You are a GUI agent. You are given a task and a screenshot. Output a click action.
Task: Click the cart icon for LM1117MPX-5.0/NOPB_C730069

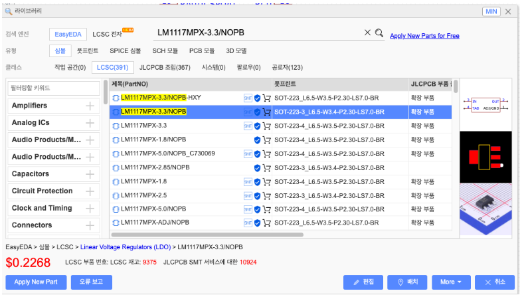click(x=267, y=153)
